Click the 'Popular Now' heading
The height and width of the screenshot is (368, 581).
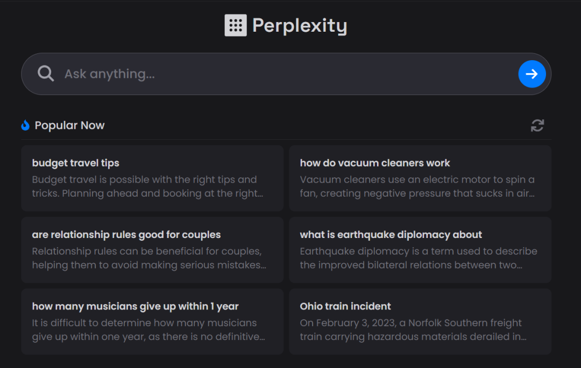tap(69, 125)
